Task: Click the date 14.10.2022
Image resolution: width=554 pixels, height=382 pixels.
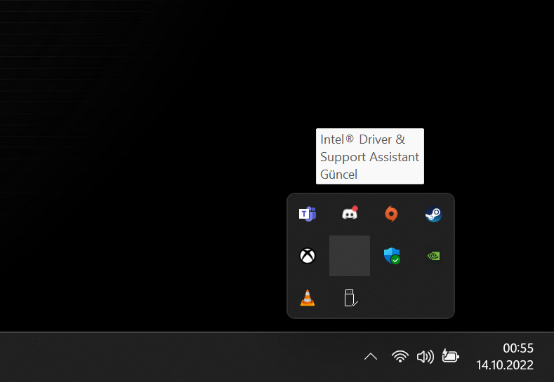Action: [x=505, y=364]
